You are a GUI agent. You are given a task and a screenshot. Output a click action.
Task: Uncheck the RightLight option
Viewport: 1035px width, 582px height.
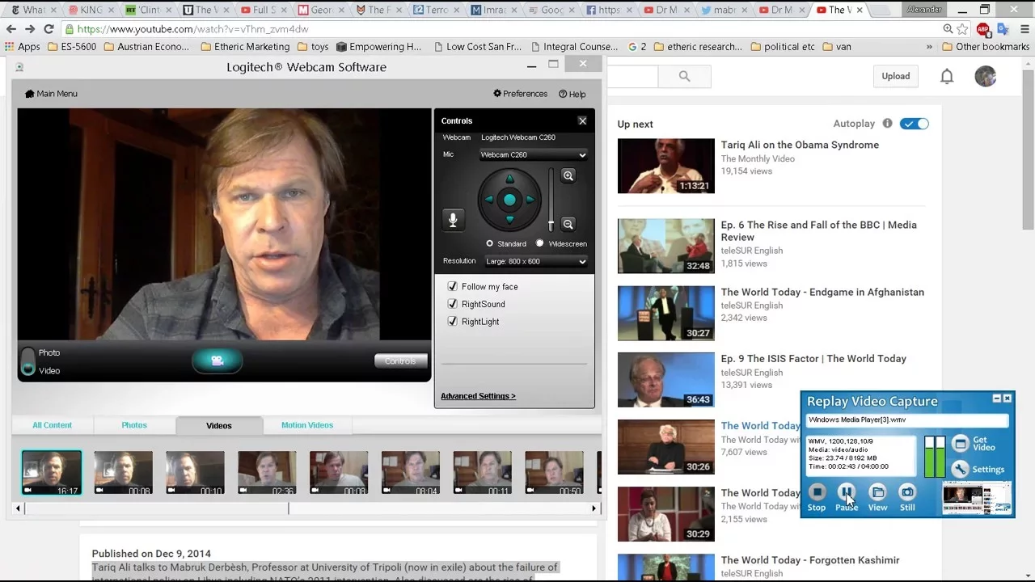click(453, 321)
